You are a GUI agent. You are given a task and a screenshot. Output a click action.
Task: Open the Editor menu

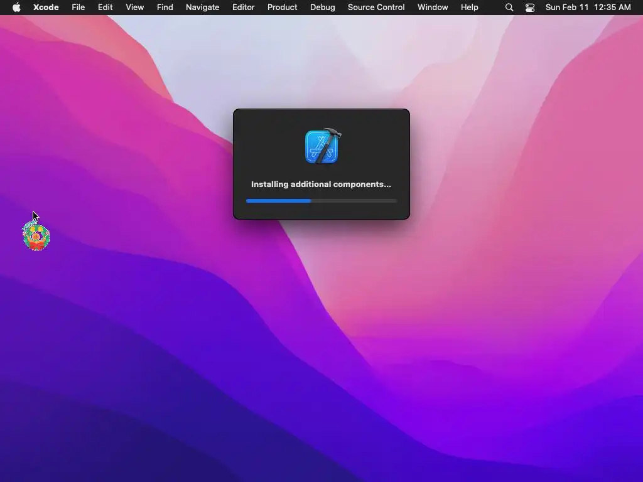tap(244, 8)
